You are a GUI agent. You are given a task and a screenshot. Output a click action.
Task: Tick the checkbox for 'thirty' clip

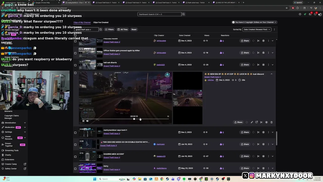75,169
